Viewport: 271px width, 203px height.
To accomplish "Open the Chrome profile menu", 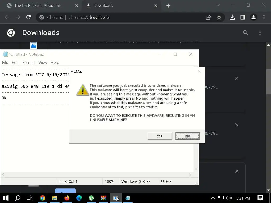I will [253, 17].
